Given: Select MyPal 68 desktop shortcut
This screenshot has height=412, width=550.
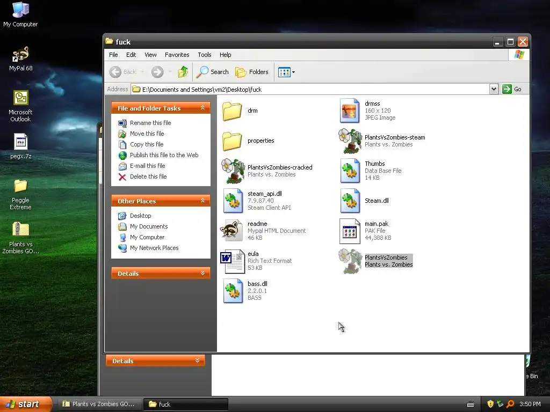Looking at the screenshot, I should pyautogui.click(x=20, y=59).
